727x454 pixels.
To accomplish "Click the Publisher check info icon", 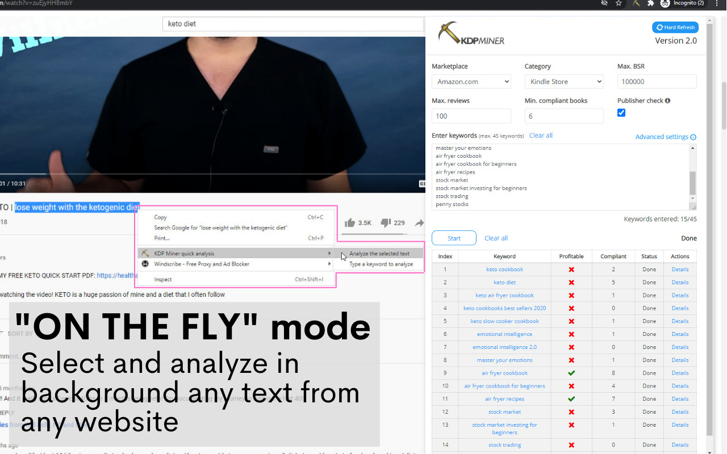I will coord(667,100).
